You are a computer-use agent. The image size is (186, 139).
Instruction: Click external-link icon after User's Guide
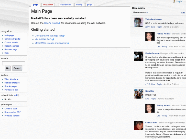pyautogui.click(x=59, y=23)
